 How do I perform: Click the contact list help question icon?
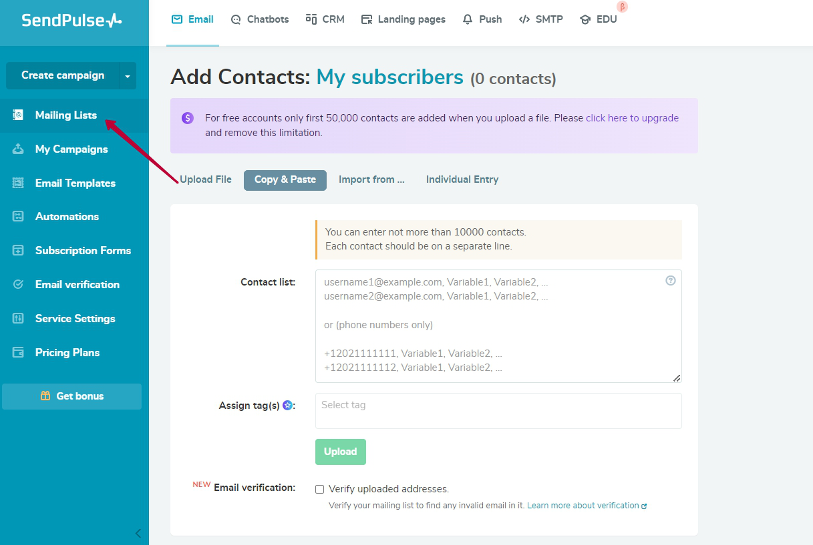coord(671,281)
